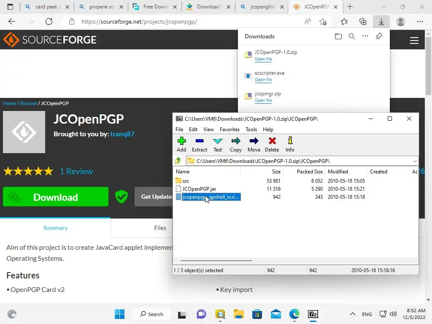Open File Explorer from taskbar
This screenshot has height=324, width=432.
[239, 314]
